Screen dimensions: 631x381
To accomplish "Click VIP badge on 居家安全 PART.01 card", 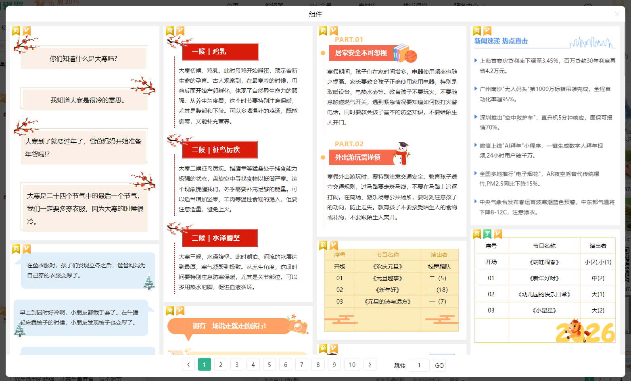I will [334, 31].
